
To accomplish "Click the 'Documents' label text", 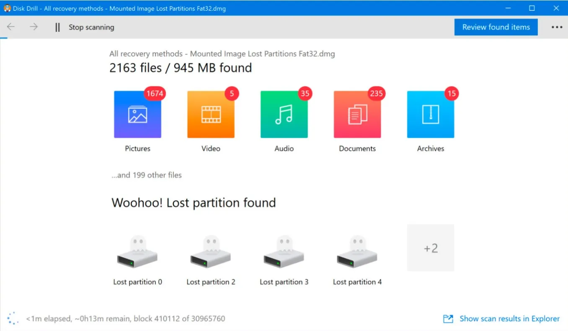I will tap(357, 149).
